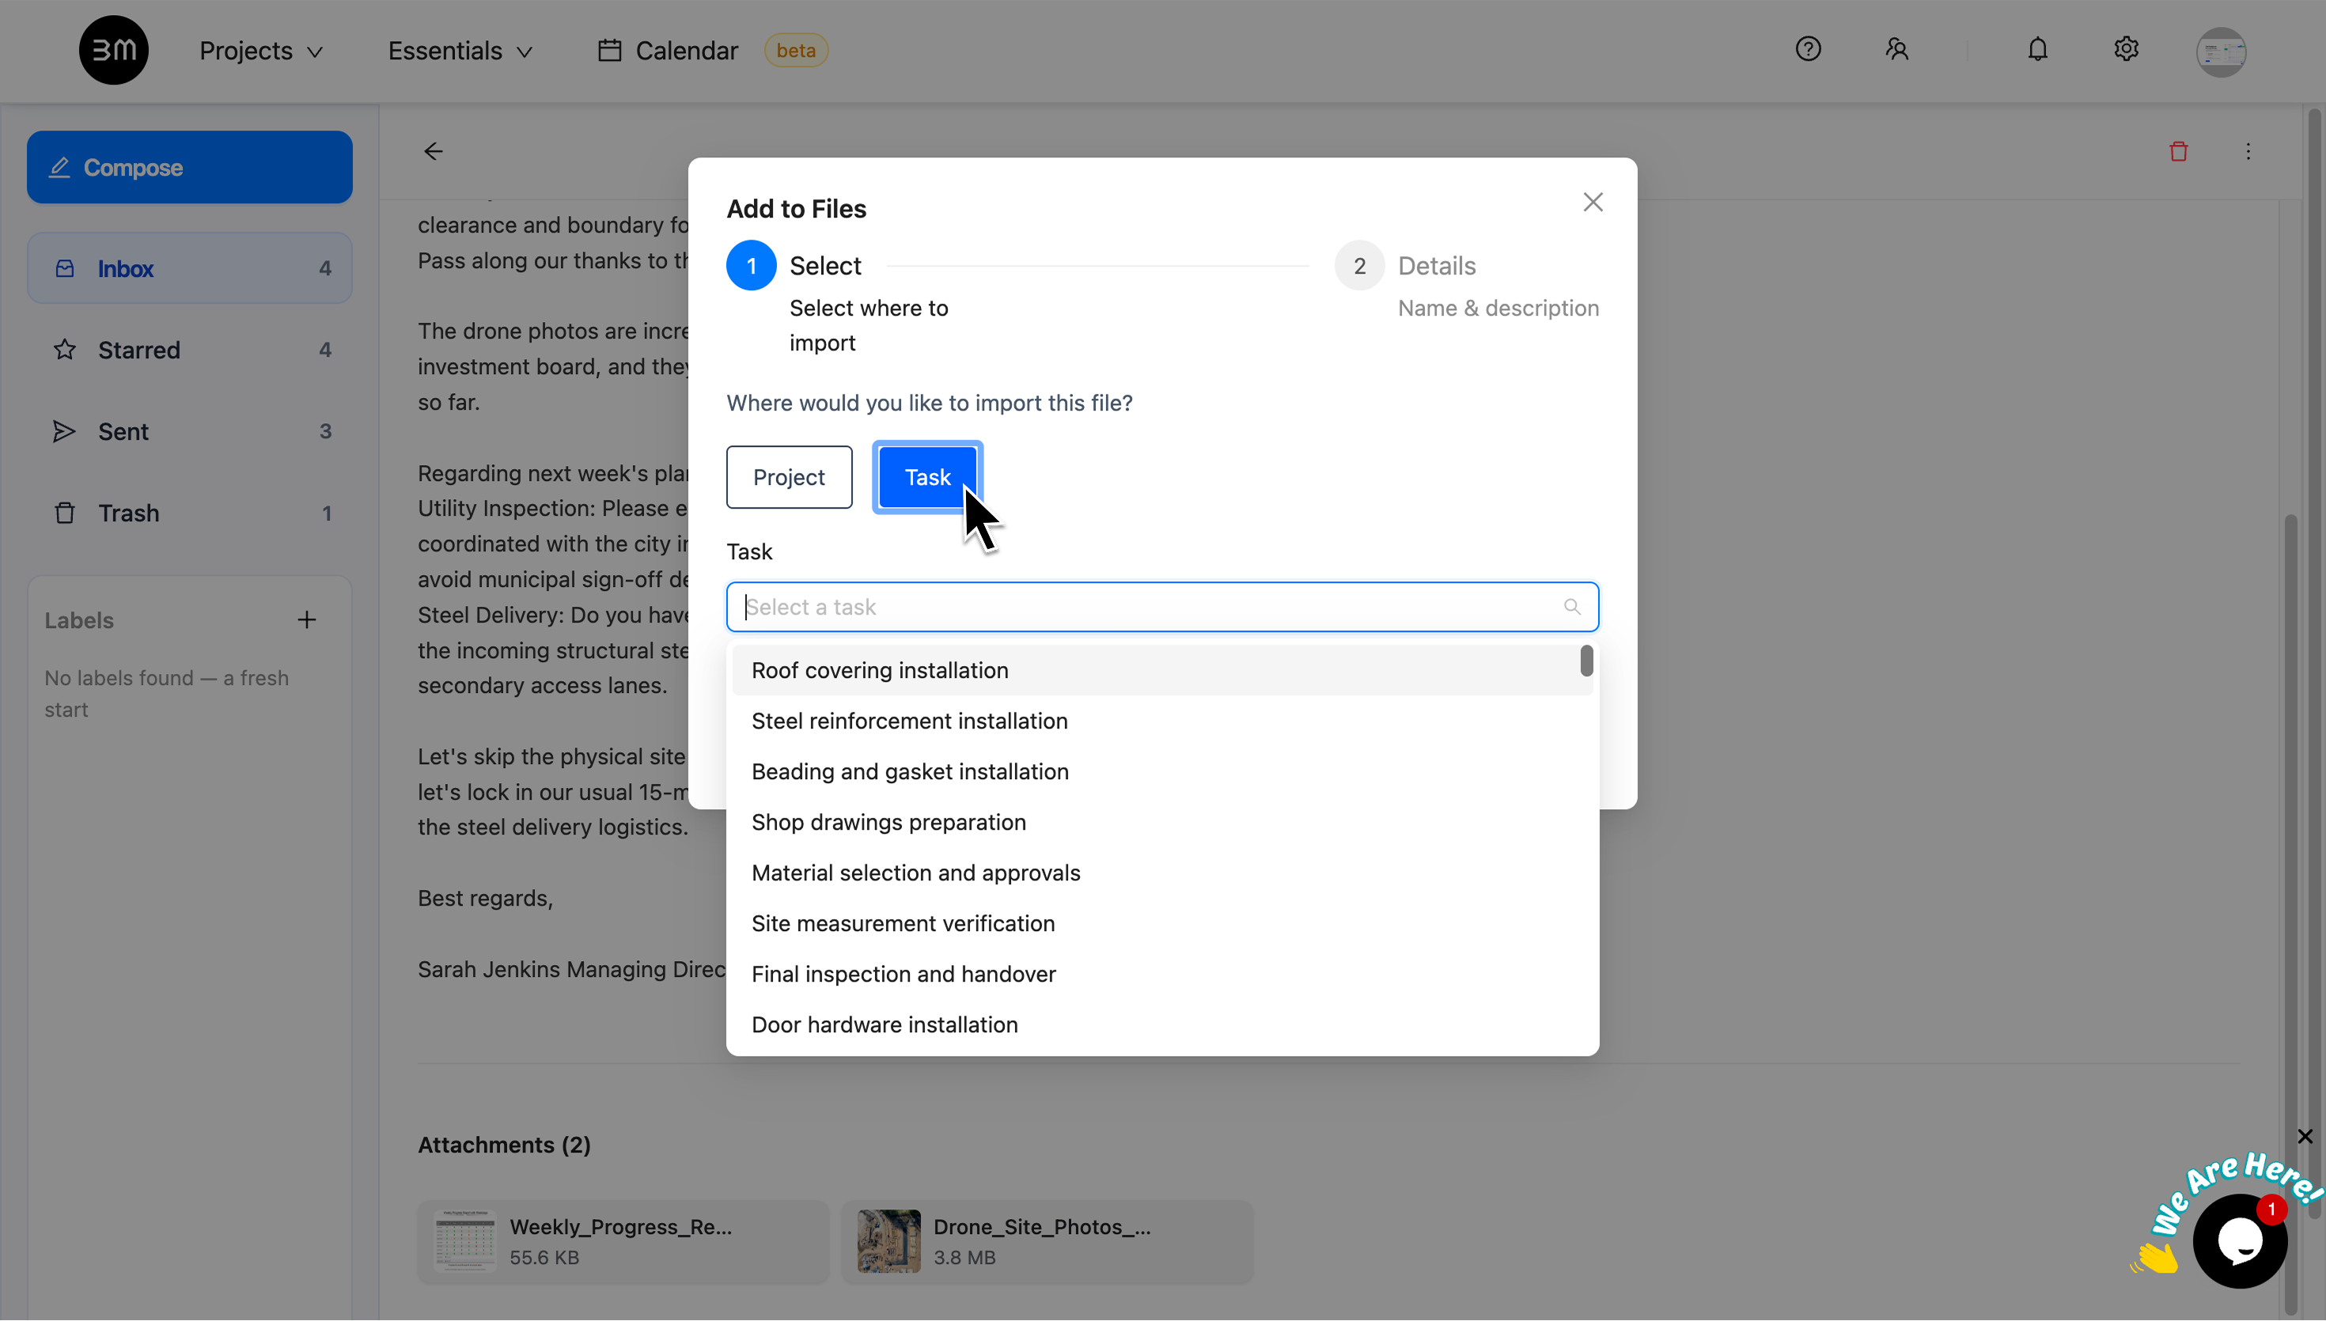Open the Inbox folder
This screenshot has height=1321, width=2326.
[190, 269]
